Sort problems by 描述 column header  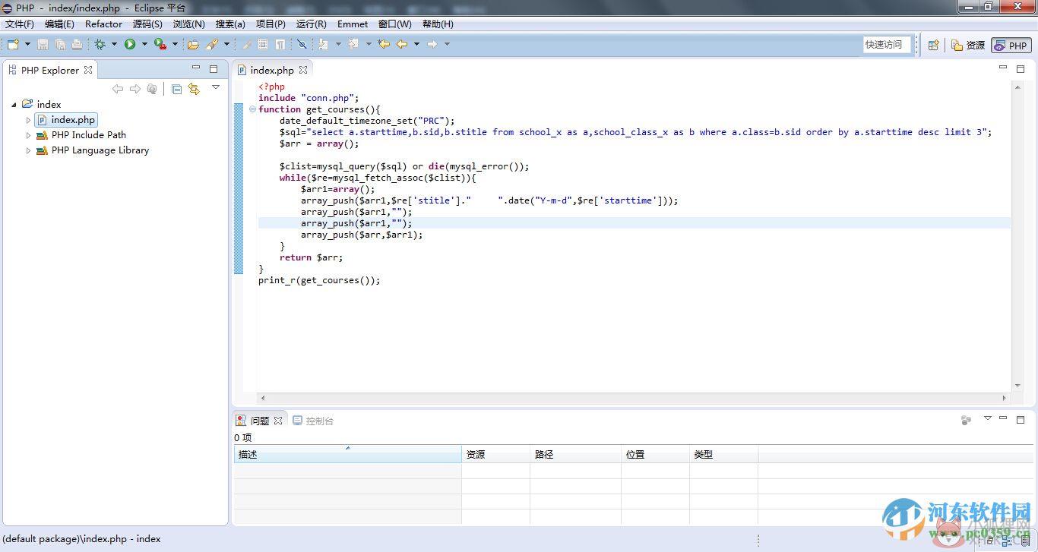pos(347,454)
